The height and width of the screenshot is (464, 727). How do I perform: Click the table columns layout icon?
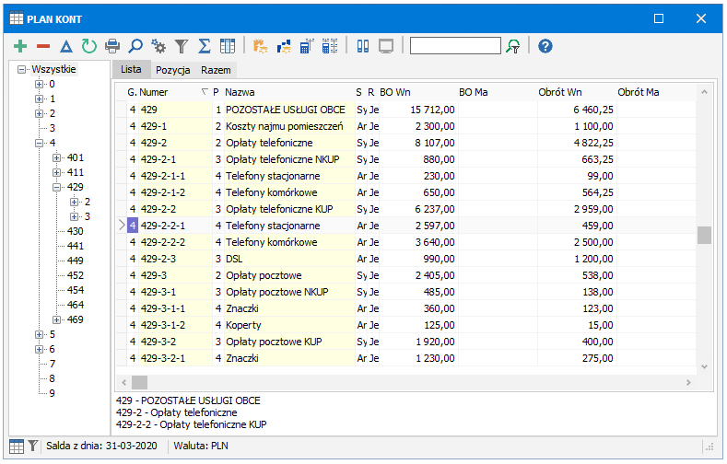click(x=228, y=46)
